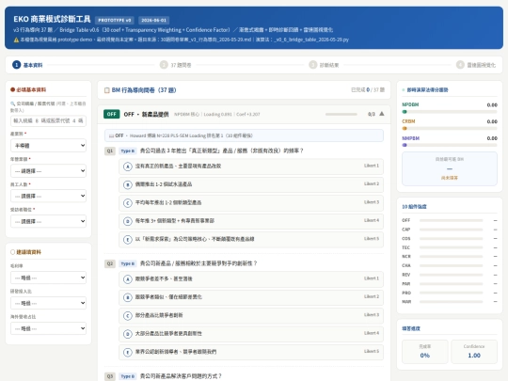Click the MHPBM score progress bar
Image resolution: width=508 pixels, height=381 pixels.
click(x=450, y=145)
